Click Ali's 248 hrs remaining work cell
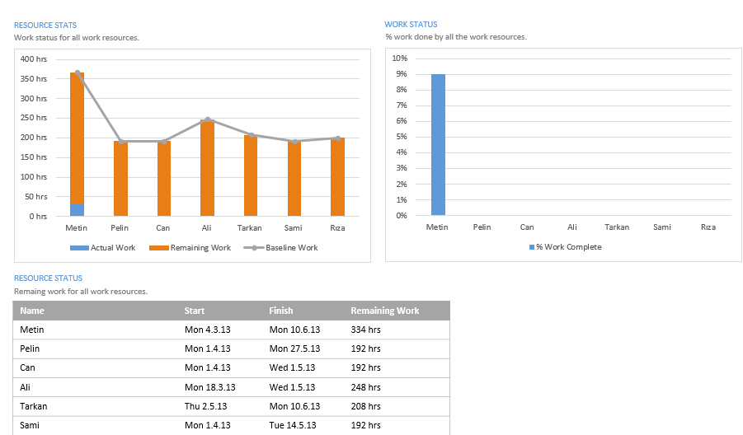The image size is (743, 435). point(365,387)
